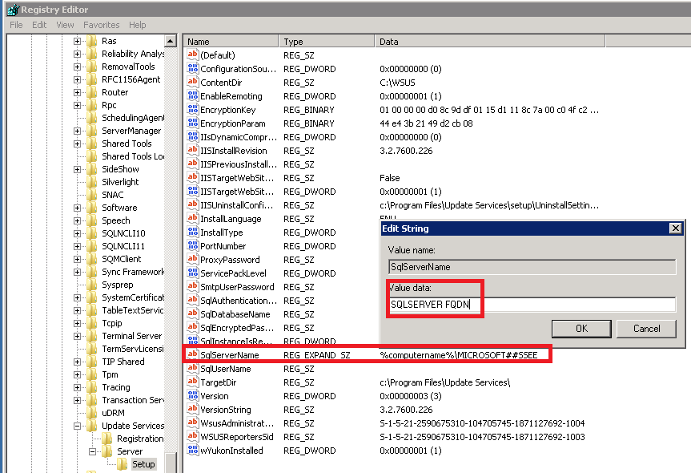Click the binary icon beside EncryptionKey
Screen dimensions: 691x473
(191, 110)
